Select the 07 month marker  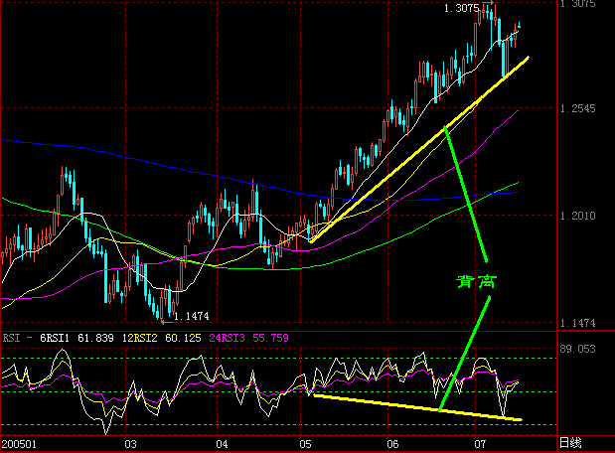(x=481, y=444)
